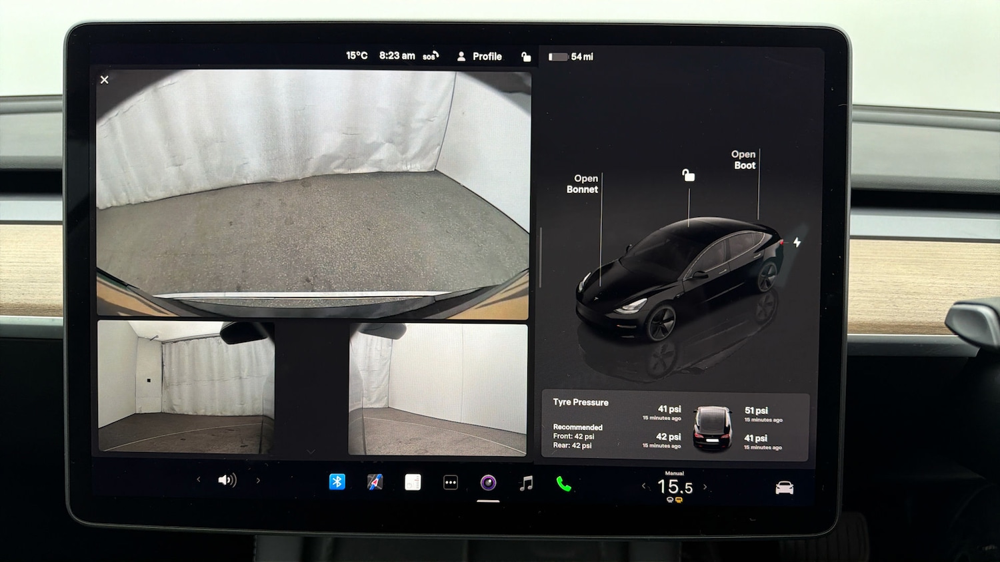Open the phone app
The height and width of the screenshot is (562, 1000).
(563, 481)
